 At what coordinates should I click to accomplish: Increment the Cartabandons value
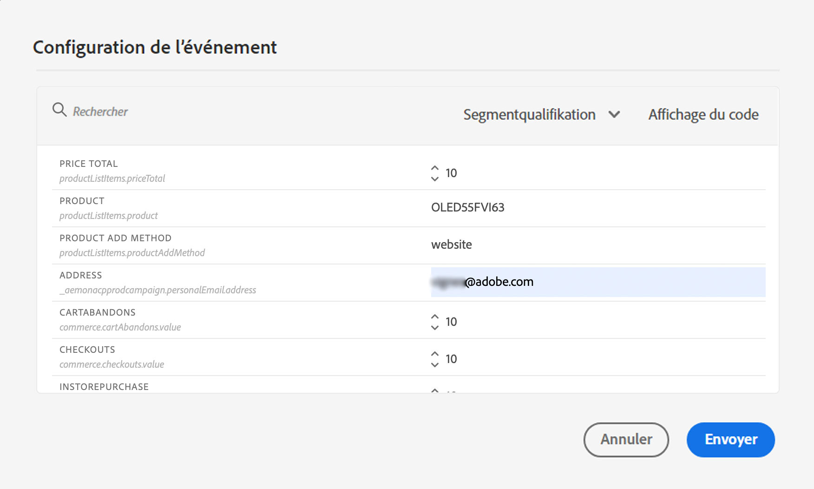coord(435,317)
